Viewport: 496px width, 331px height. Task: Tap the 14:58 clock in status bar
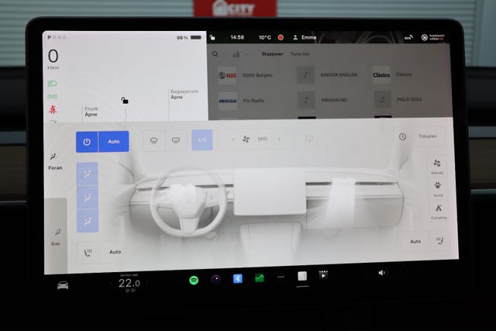click(237, 37)
